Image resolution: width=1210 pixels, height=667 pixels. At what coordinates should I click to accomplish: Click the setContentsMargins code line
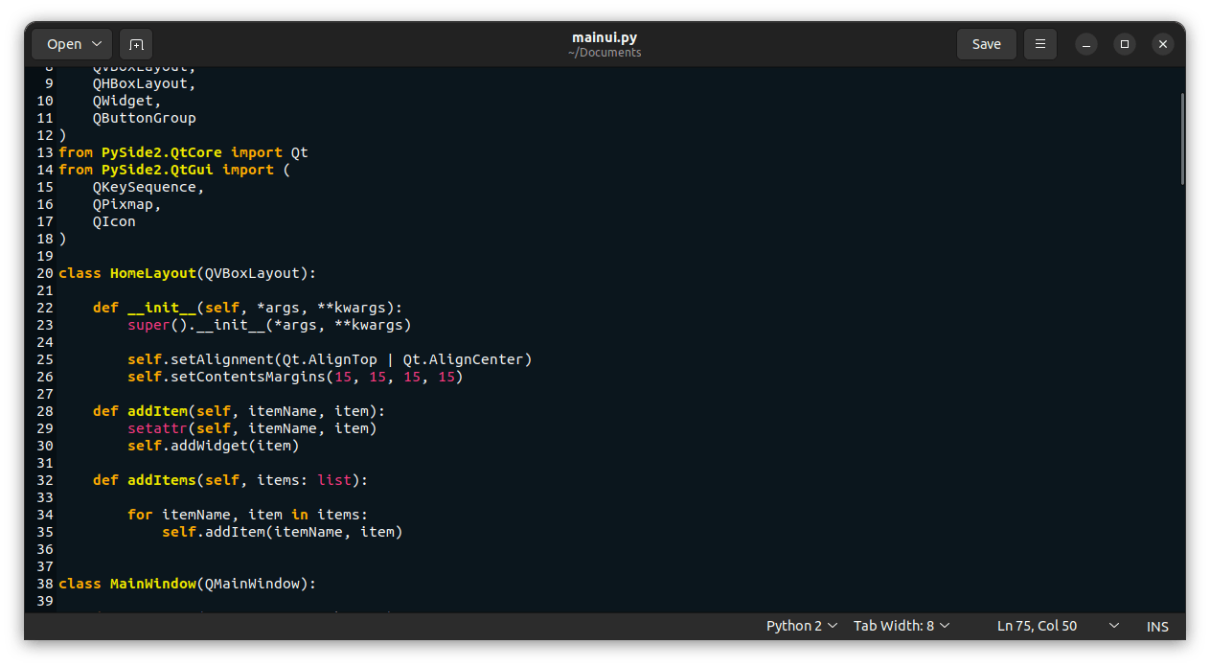[295, 377]
